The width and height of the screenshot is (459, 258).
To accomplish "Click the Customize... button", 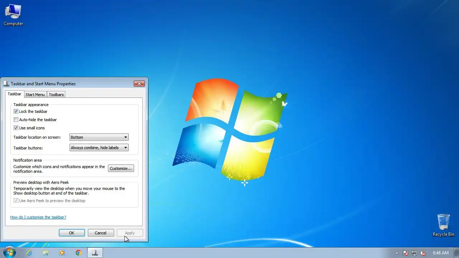I will coord(121,168).
